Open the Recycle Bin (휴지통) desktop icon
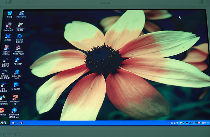This screenshot has width=210, height=137. tap(9, 14)
